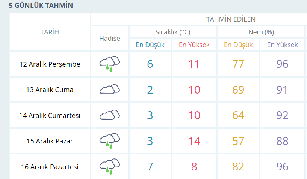Click the Sıcaklık (°C) header
The height and width of the screenshot is (179, 307).
173,32
